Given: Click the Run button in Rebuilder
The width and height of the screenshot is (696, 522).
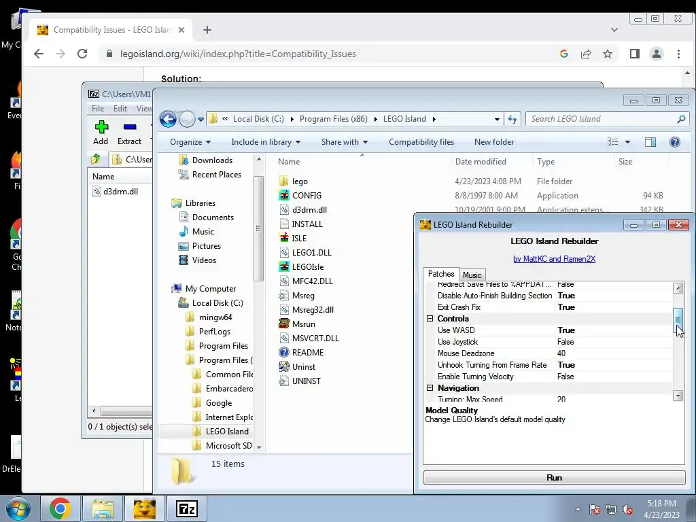Looking at the screenshot, I should click(x=554, y=478).
